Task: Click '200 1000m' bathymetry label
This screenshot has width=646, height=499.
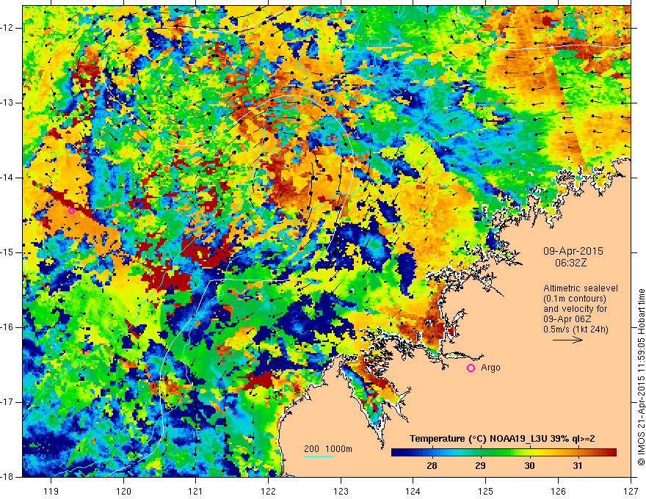Action: 328,449
